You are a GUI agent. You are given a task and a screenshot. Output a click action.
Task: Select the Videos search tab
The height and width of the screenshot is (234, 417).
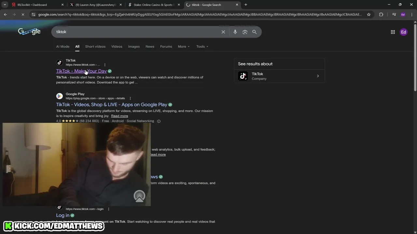(x=117, y=46)
